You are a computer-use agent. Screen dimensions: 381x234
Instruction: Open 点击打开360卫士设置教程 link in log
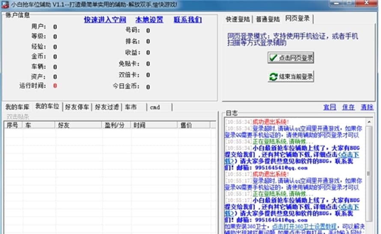tap(304, 226)
